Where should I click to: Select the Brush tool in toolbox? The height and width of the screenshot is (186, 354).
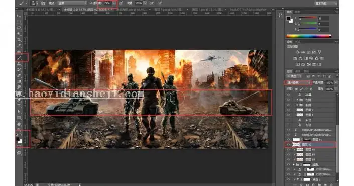(x=19, y=58)
